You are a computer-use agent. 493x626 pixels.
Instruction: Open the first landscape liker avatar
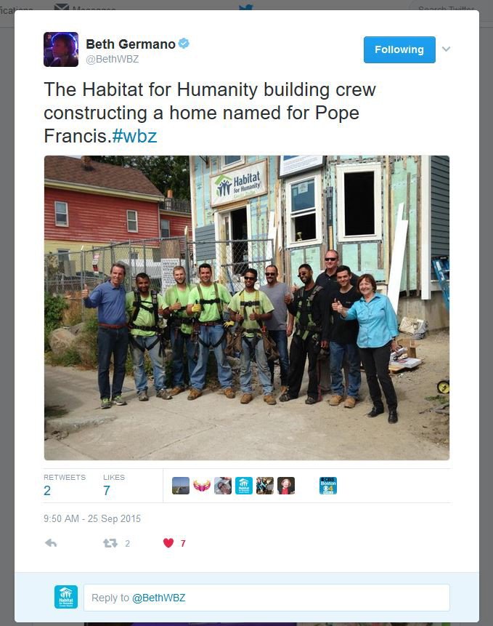[x=181, y=486]
